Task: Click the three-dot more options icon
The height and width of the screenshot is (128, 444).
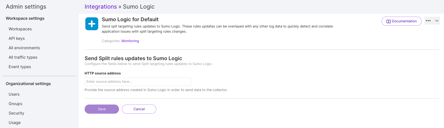Action: coord(428,21)
